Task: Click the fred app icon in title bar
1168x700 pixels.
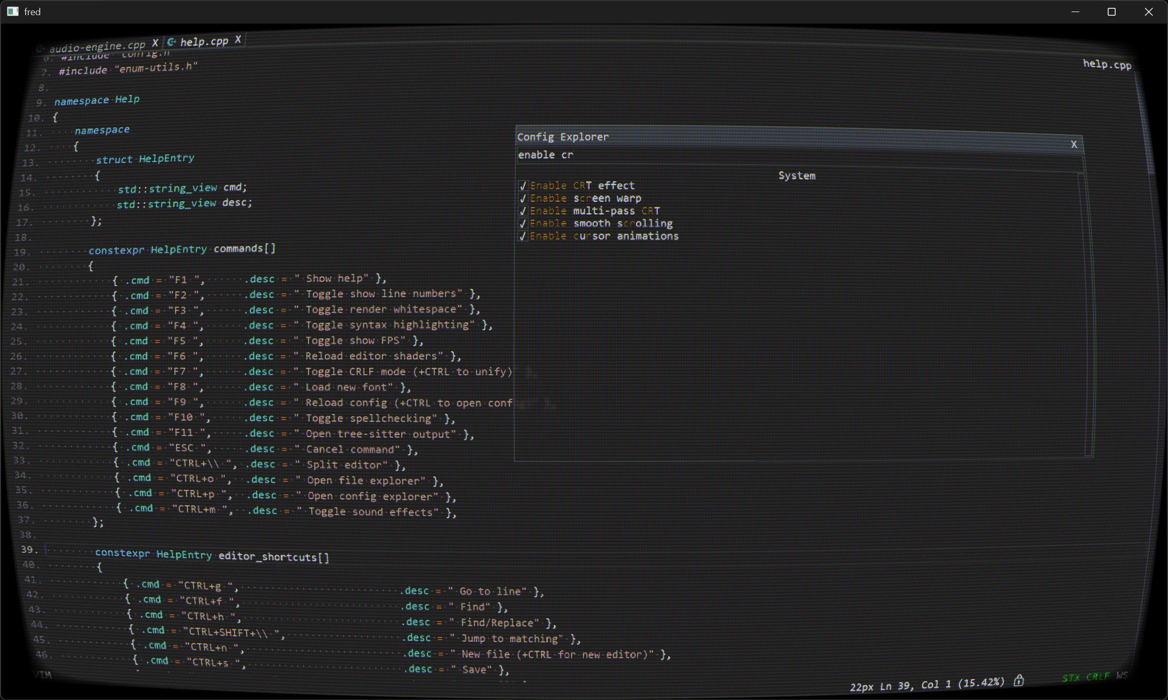Action: point(13,12)
